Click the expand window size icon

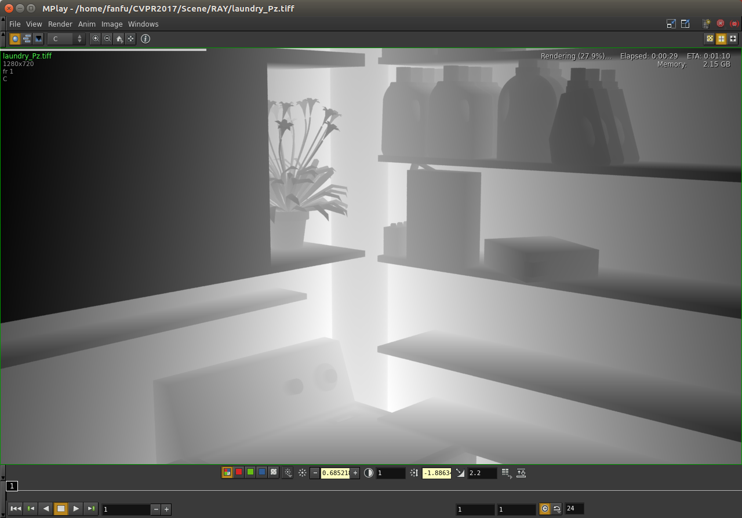tap(685, 24)
